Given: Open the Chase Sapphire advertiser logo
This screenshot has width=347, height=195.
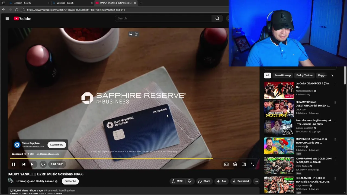Looking at the screenshot, I should coord(17,145).
